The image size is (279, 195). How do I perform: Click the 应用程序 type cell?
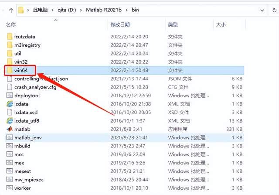[x=177, y=129]
